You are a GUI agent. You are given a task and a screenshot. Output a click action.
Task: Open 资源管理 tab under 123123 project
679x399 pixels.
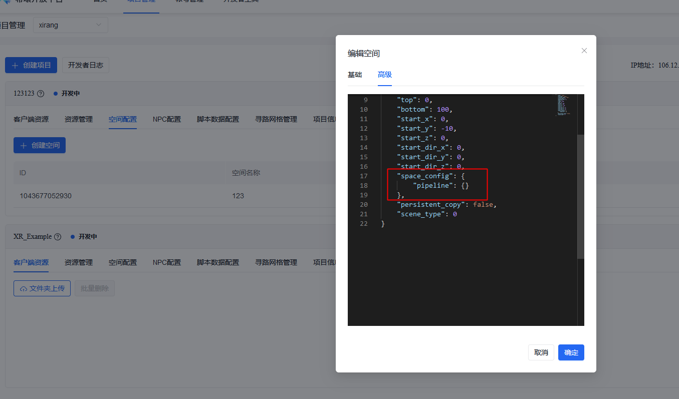[x=79, y=119]
